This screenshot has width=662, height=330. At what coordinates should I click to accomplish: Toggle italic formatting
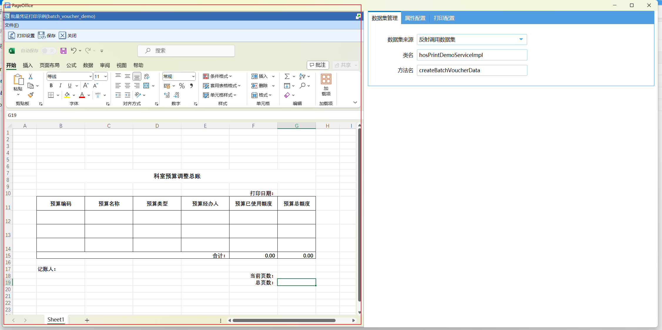(x=60, y=86)
